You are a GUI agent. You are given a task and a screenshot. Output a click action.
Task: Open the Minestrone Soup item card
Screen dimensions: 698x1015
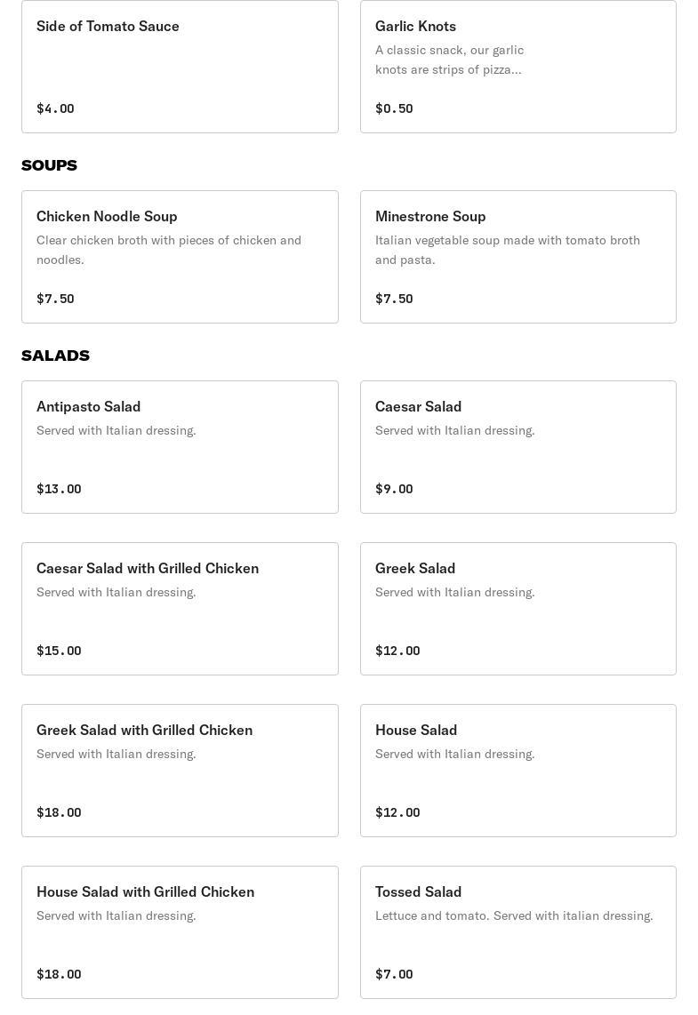coord(517,257)
